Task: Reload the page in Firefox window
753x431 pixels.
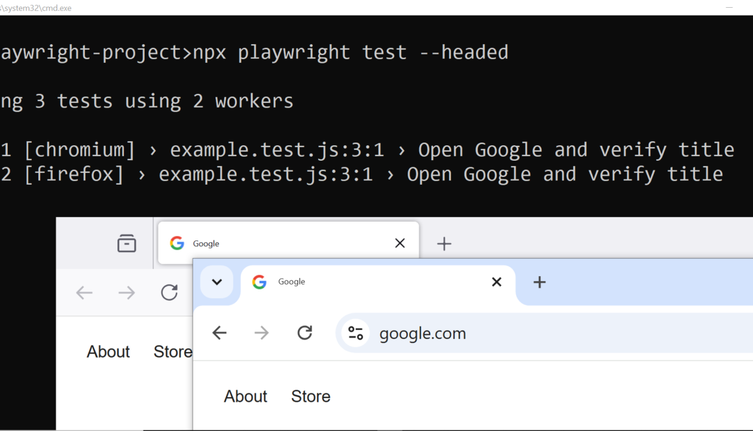Action: tap(169, 293)
